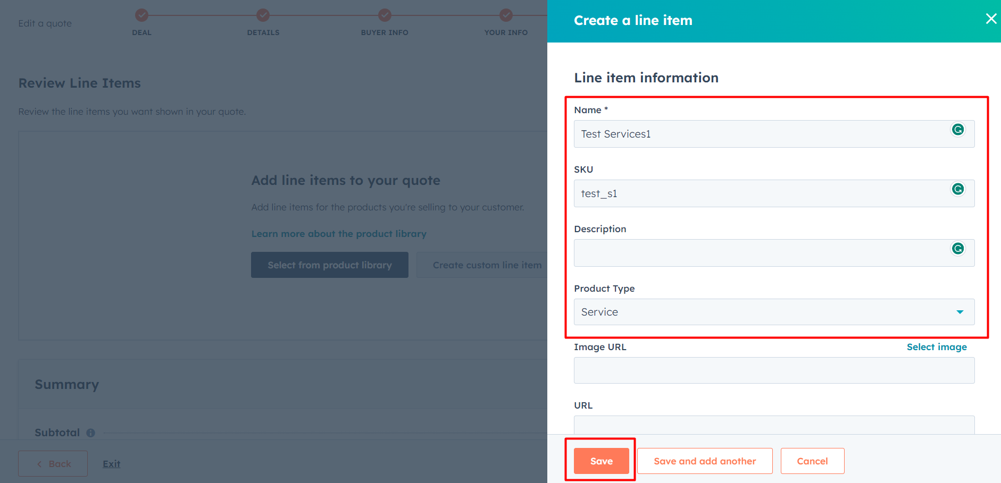Focus the Image URL input field
This screenshot has height=483, width=1001.
(774, 370)
